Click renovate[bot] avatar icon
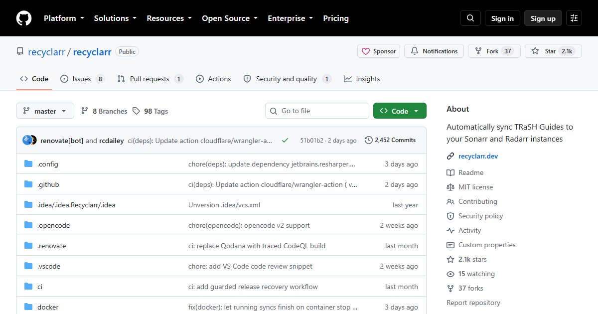This screenshot has width=598, height=314. [x=27, y=140]
